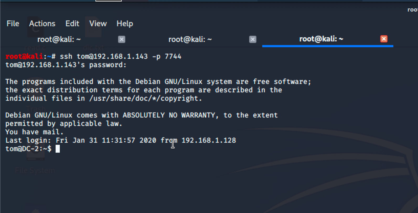
Task: Switch to the first root@kali terminal tab
Action: tap(59, 39)
